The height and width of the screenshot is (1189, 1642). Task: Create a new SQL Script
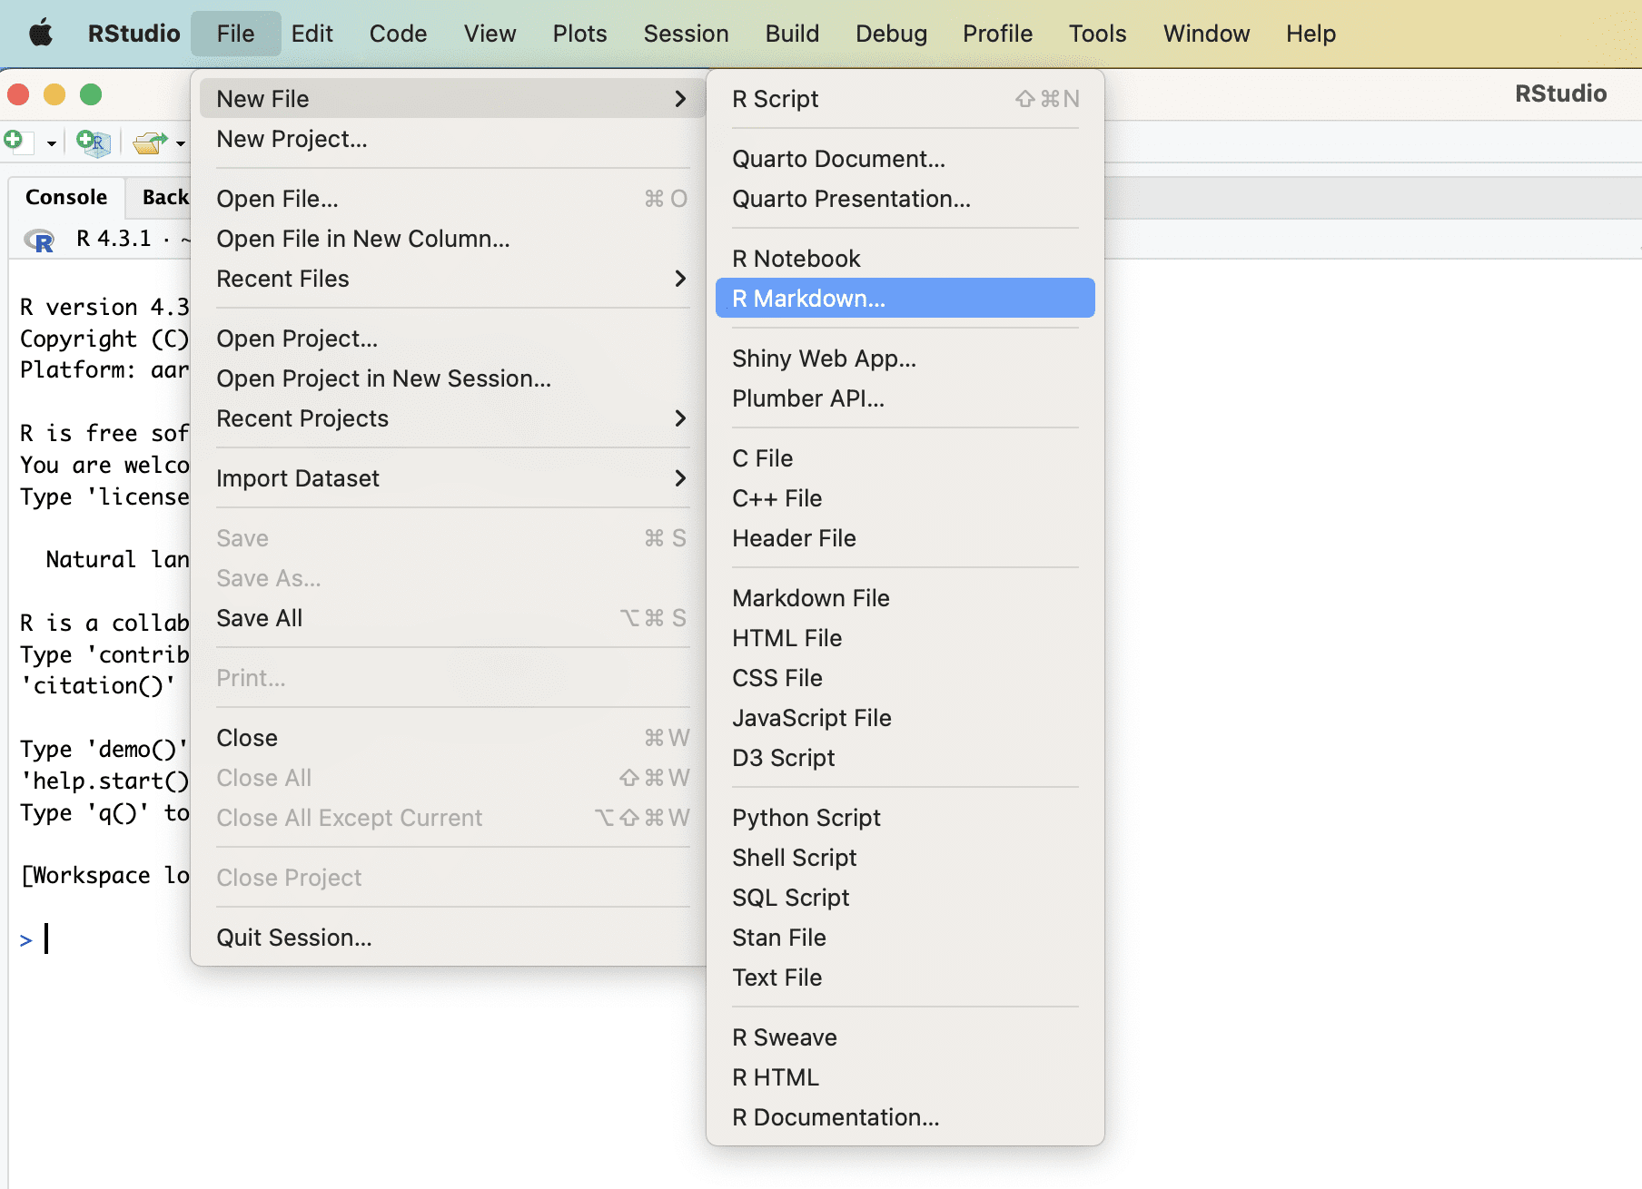click(905, 898)
